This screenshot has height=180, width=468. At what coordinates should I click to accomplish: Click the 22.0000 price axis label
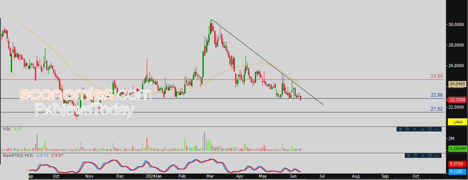tap(457, 107)
